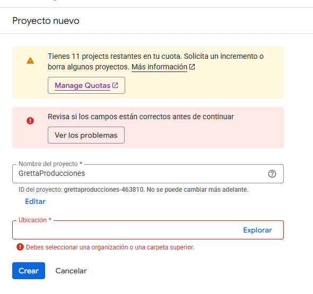Click the orange quota warning triangle icon
313x294 pixels.
[x=30, y=60]
